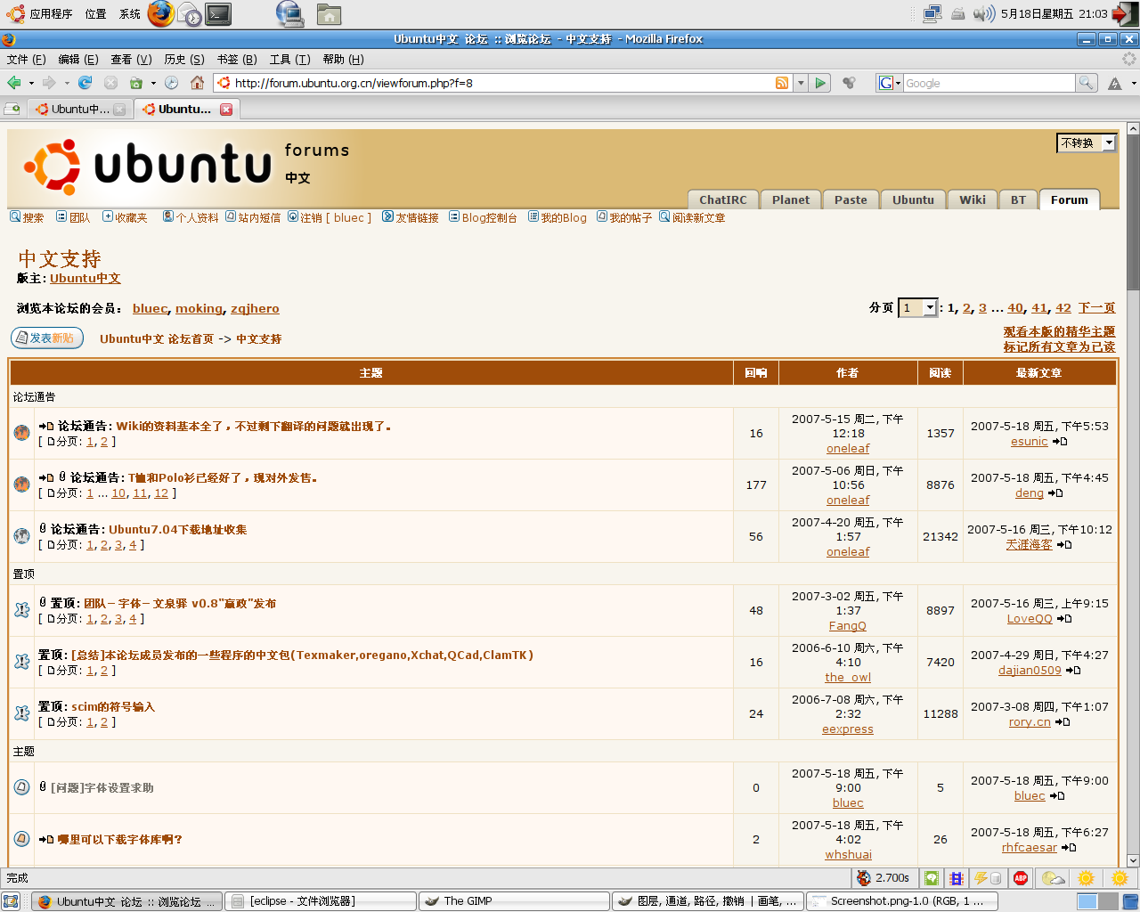
Task: Go to page 42 link
Action: click(x=1063, y=308)
